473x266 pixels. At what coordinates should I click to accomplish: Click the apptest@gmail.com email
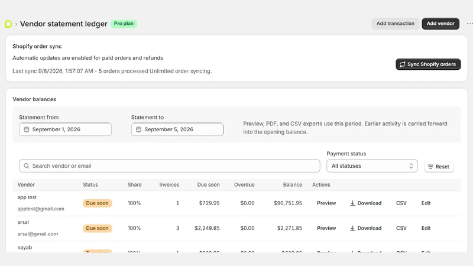pos(41,209)
